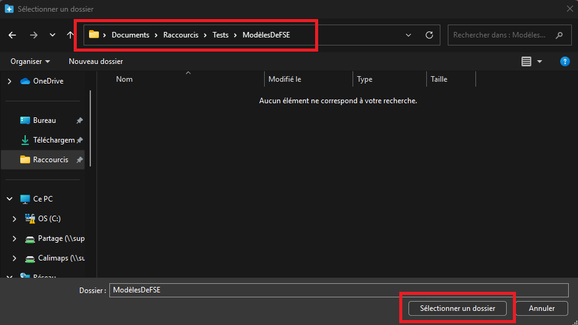The width and height of the screenshot is (578, 325).
Task: Click the view layout icon
Action: 526,61
